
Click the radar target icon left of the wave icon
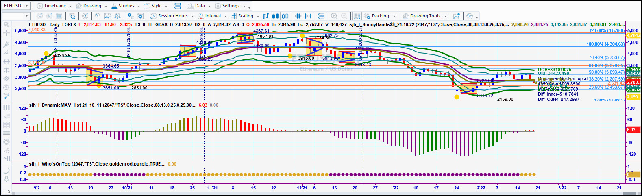click(x=85, y=16)
